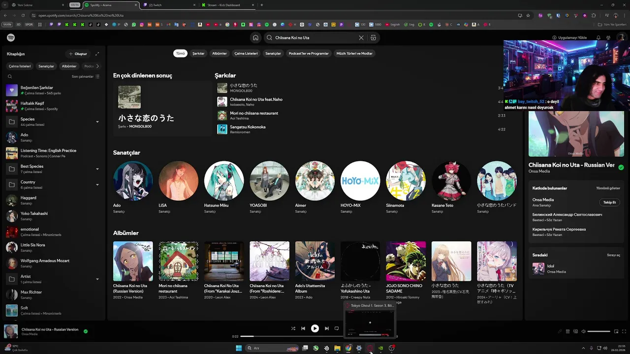Select Podcast'ler ve Programlar tab
Image resolution: width=630 pixels, height=354 pixels.
point(309,54)
